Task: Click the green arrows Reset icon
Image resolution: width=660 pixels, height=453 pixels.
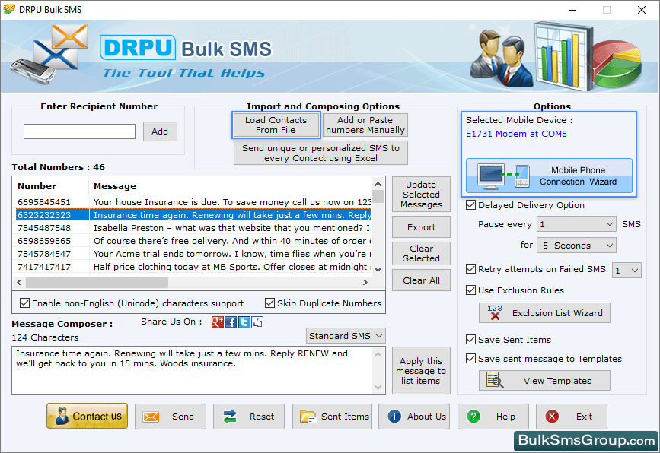Action: [x=229, y=417]
